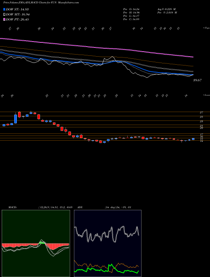Open the dark blue ADX indicator chart

108,243
